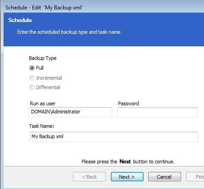This screenshot has height=189, width=204.
Task: Click the partially visible Finish button
Action: point(195,177)
